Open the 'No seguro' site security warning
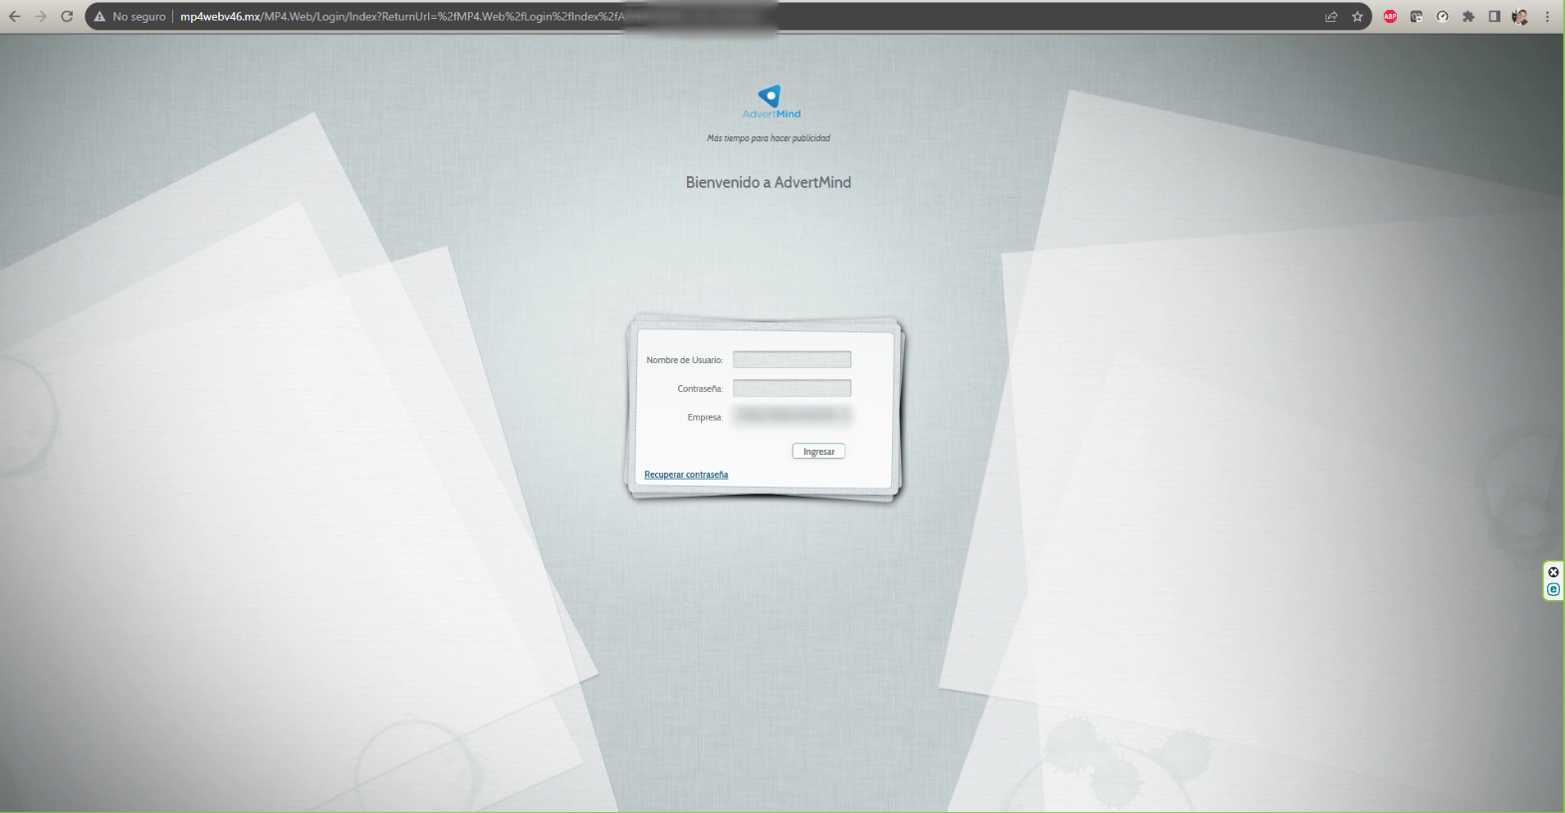 [x=130, y=16]
